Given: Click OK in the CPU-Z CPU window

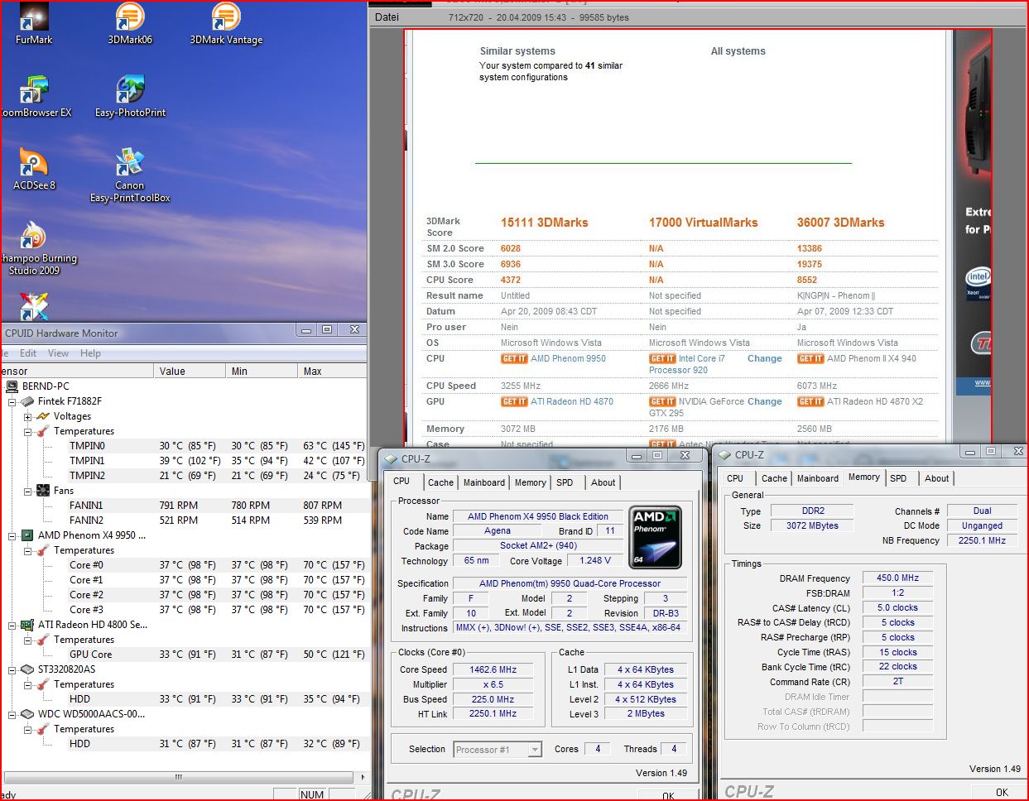Looking at the screenshot, I should [668, 795].
